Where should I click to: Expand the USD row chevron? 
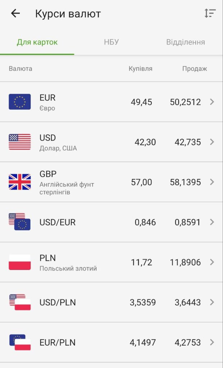point(212,142)
